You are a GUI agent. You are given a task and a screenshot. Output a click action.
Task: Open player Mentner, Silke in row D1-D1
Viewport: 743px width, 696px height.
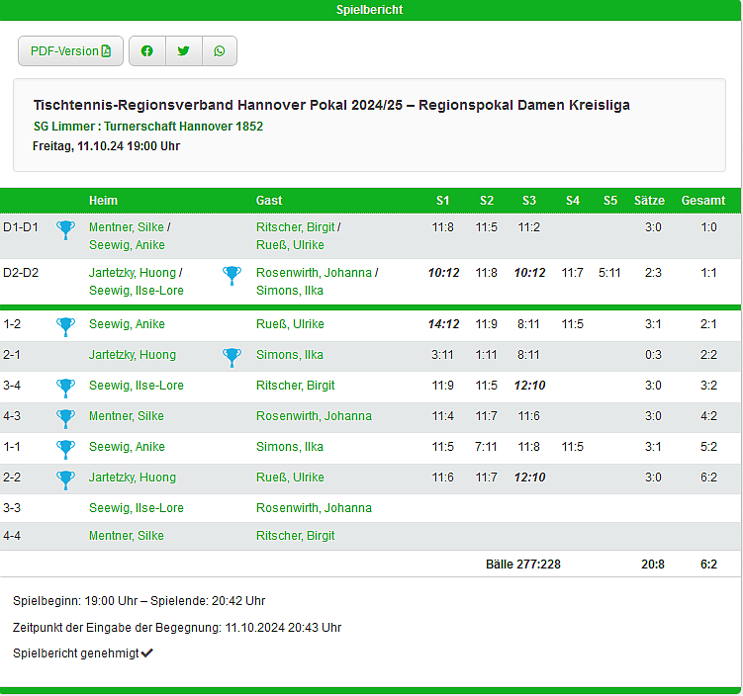(x=126, y=226)
